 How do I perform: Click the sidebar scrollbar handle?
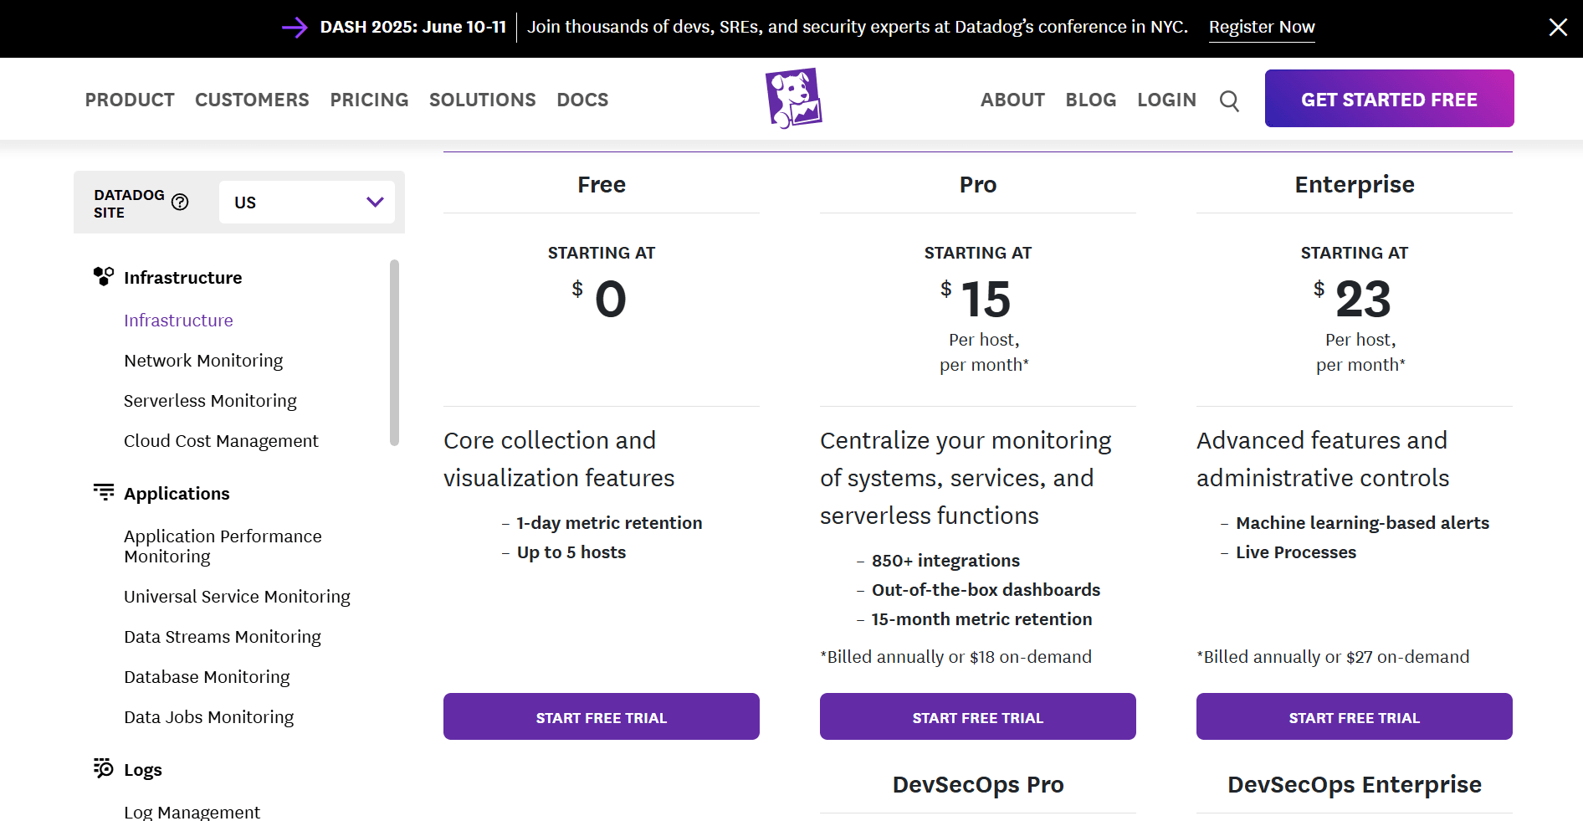(392, 351)
